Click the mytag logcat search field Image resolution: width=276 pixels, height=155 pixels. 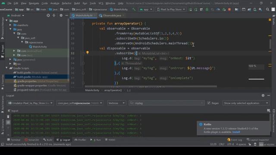pos(166,103)
